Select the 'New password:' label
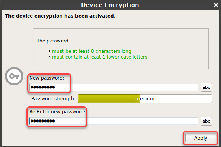The width and height of the screenshot is (221, 147). [x=47, y=78]
